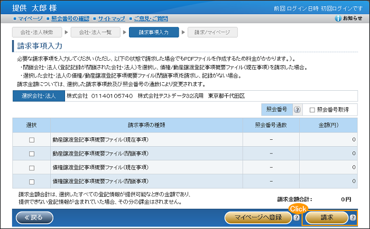Image resolution: width=370 pixels, height=229 pixels.
Task: Click the 選択 column header
Action: [x=31, y=125]
